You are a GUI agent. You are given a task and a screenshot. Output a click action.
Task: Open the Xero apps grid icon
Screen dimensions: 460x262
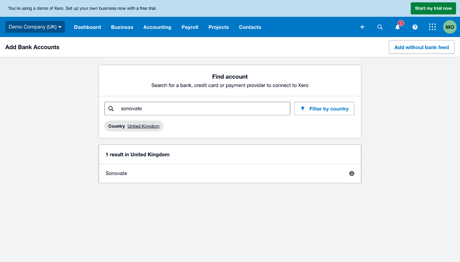tap(432, 27)
